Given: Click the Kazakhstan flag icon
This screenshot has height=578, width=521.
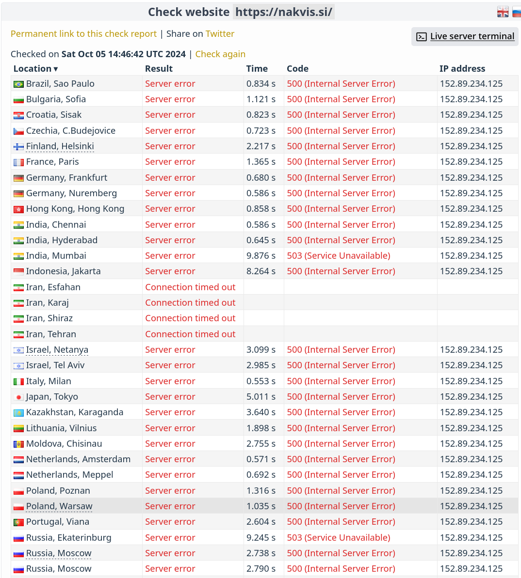Looking at the screenshot, I should [18, 413].
